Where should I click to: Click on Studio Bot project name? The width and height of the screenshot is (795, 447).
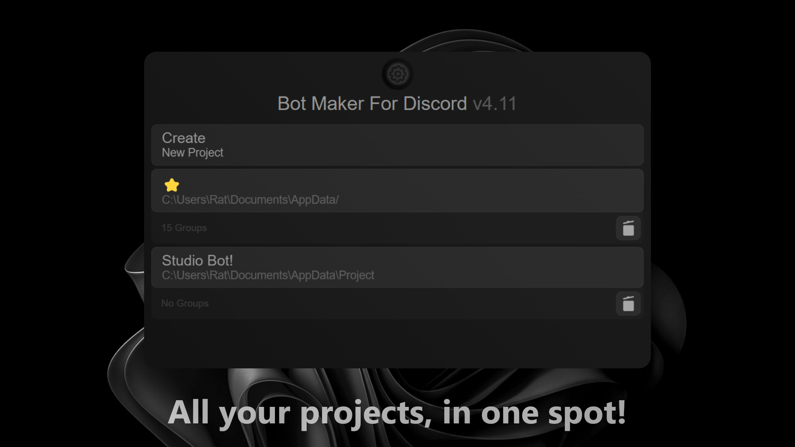197,260
